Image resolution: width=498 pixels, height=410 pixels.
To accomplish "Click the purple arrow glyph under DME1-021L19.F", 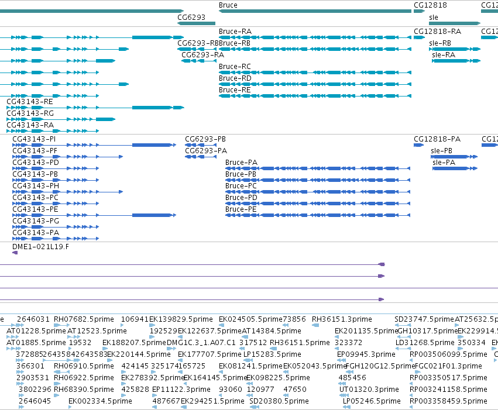I will (x=15, y=253).
